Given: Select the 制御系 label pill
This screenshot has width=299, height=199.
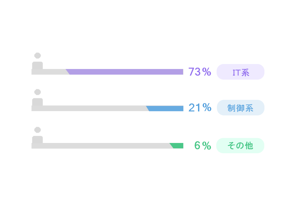Looking at the screenshot, I should coord(241,107).
